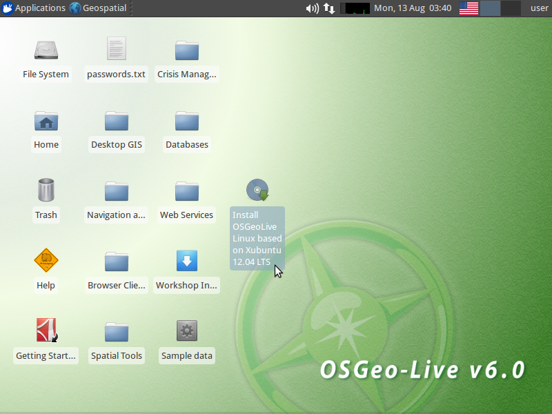Viewport: 552px width, 414px height.
Task: Select the Workshop Installation download icon
Action: click(187, 261)
